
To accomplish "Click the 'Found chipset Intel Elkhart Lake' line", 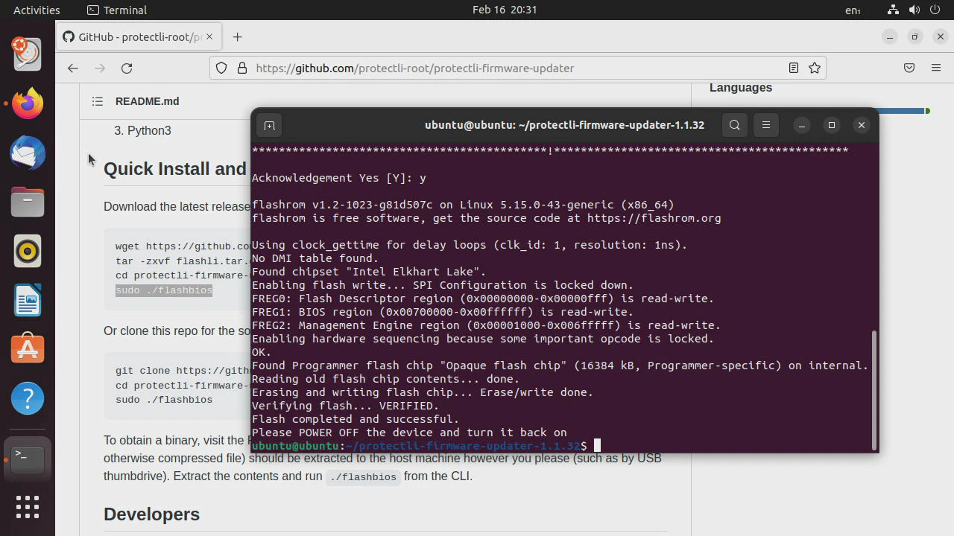I will [x=369, y=272].
